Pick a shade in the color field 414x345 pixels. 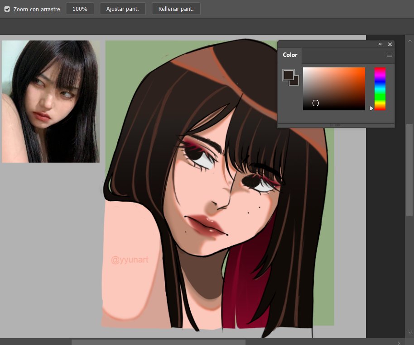pyautogui.click(x=334, y=89)
